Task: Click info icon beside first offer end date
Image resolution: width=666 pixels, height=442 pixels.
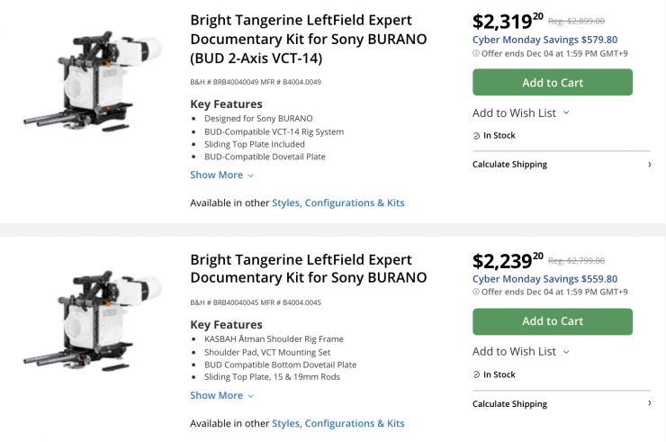Action: pyautogui.click(x=476, y=53)
